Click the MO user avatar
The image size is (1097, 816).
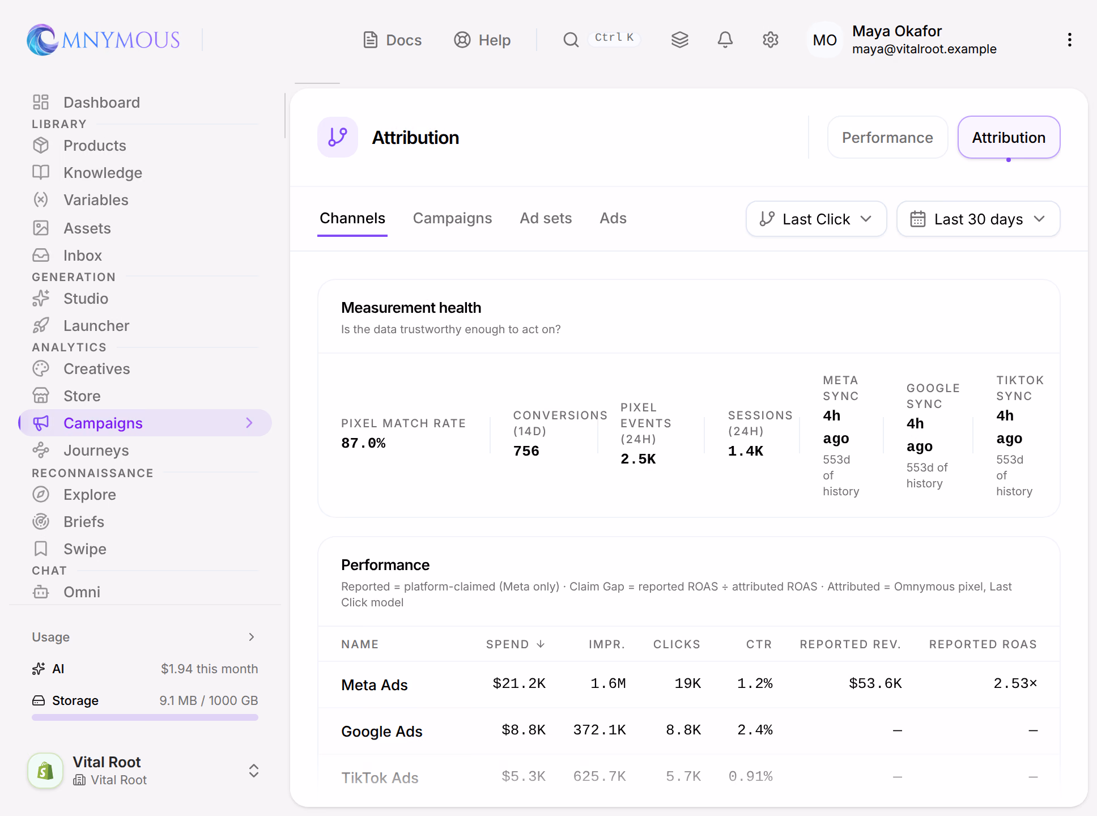(824, 40)
